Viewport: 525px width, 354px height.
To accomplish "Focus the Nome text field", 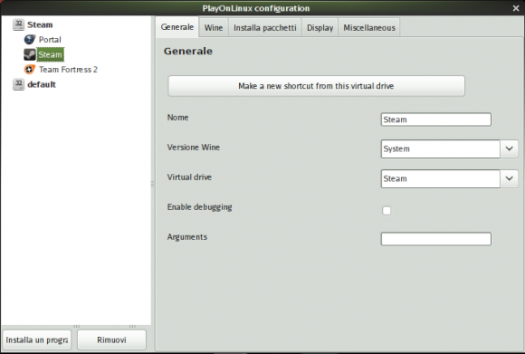I will [436, 120].
